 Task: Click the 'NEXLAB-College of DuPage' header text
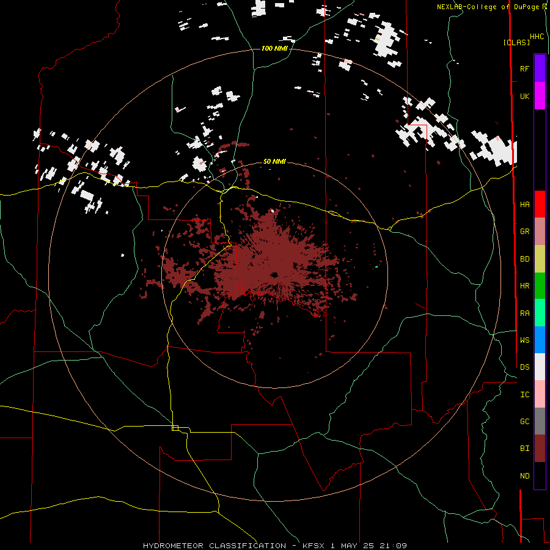(x=489, y=7)
